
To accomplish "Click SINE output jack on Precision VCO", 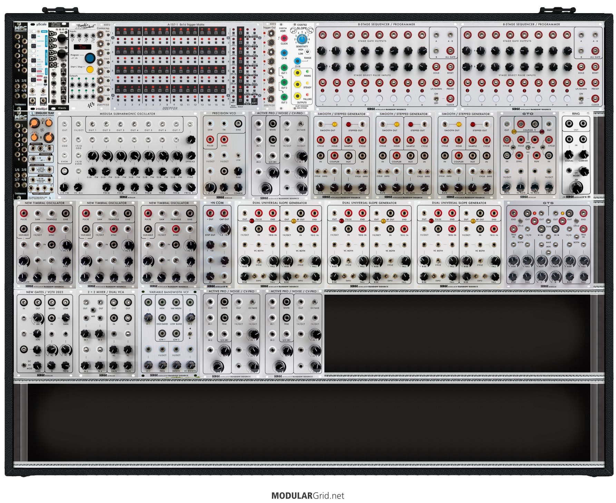I will pyautogui.click(x=238, y=124).
